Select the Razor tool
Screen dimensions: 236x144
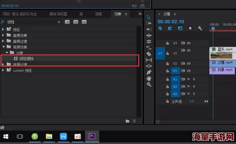(x=149, y=54)
